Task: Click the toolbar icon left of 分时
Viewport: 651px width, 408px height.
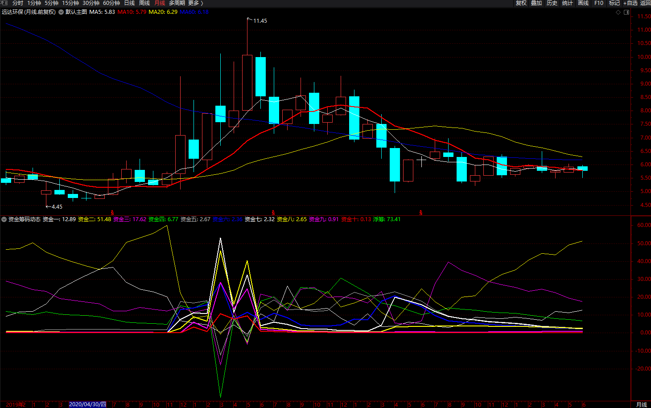Action: point(4,3)
